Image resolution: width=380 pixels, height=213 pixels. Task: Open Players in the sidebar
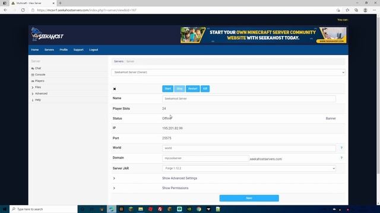(40, 81)
